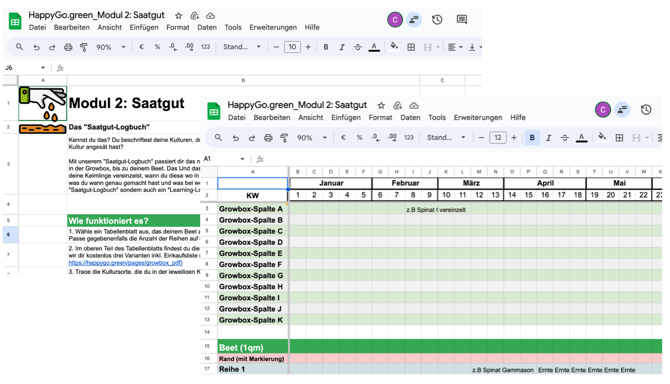Image resolution: width=670 pixels, height=384 pixels.
Task: Click the undo arrow in the front window toolbar
Action: [236, 138]
